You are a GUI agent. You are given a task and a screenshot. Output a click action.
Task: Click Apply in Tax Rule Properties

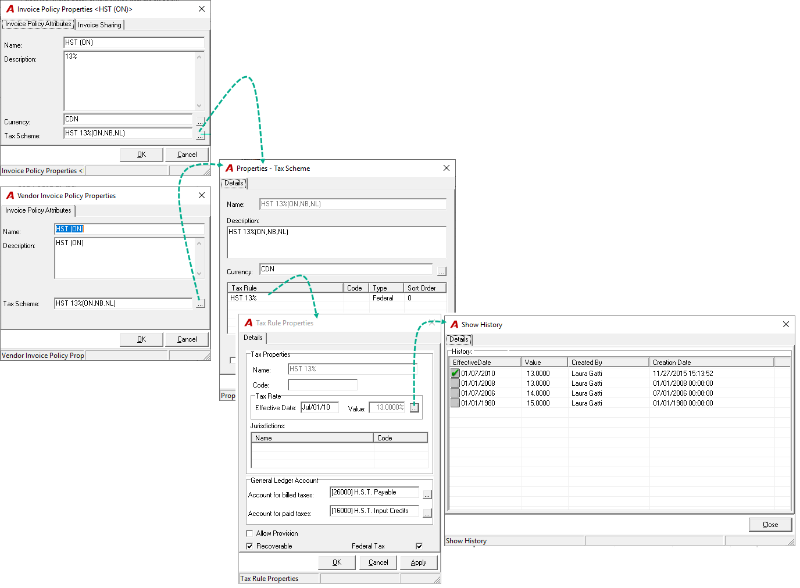point(419,562)
